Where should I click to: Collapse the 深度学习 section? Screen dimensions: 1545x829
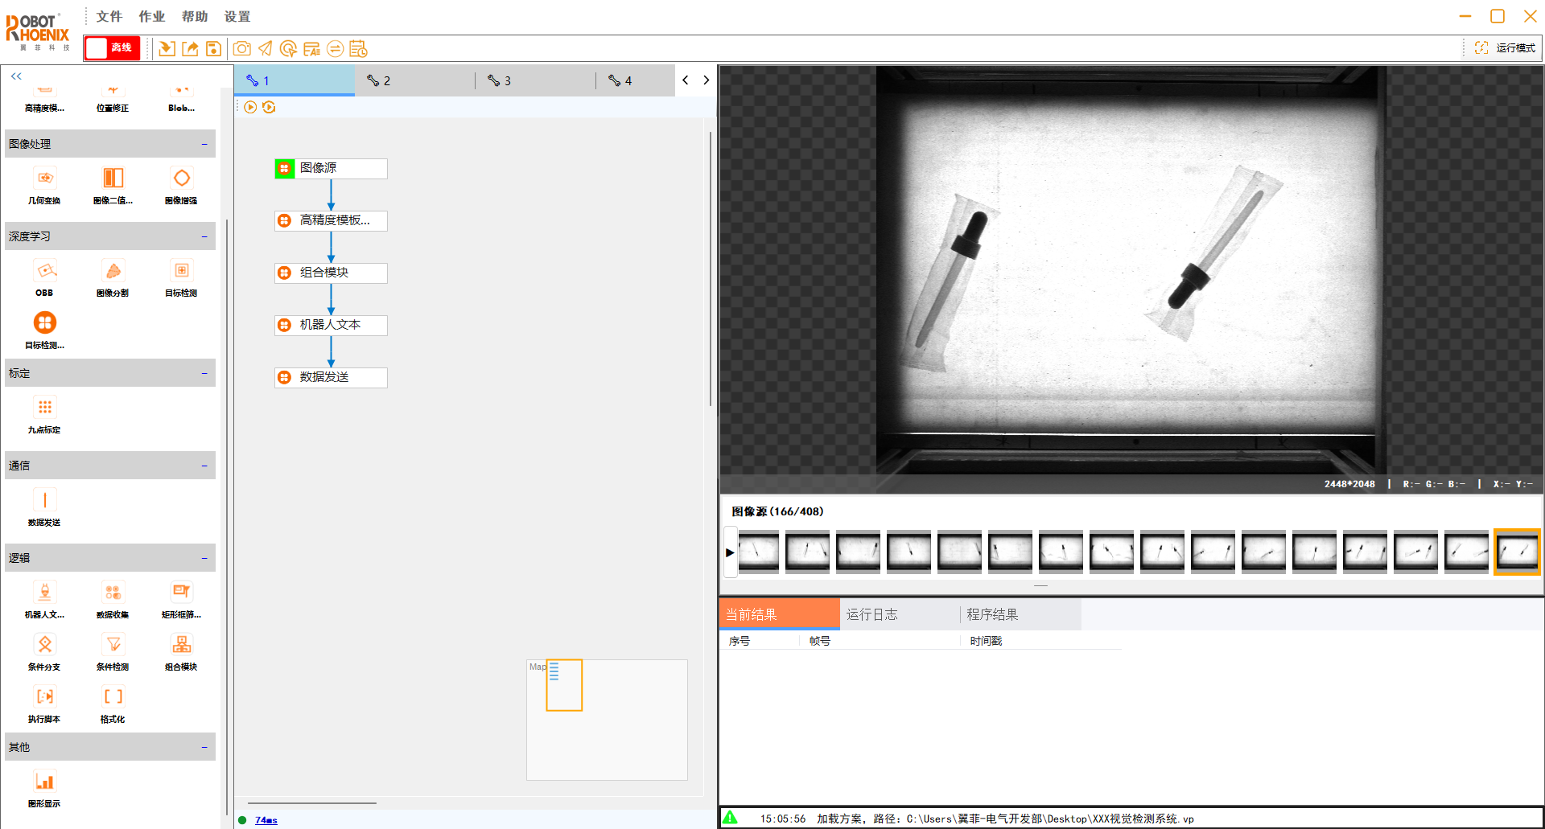[x=204, y=236]
